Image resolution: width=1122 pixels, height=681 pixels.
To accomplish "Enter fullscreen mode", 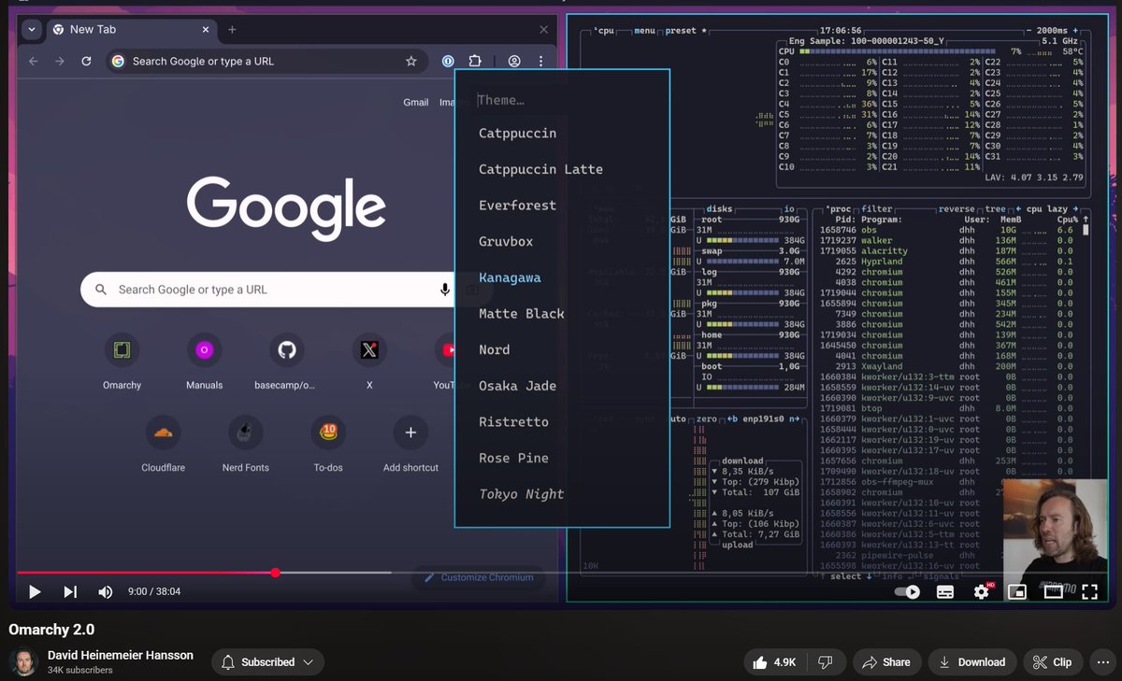I will point(1089,591).
